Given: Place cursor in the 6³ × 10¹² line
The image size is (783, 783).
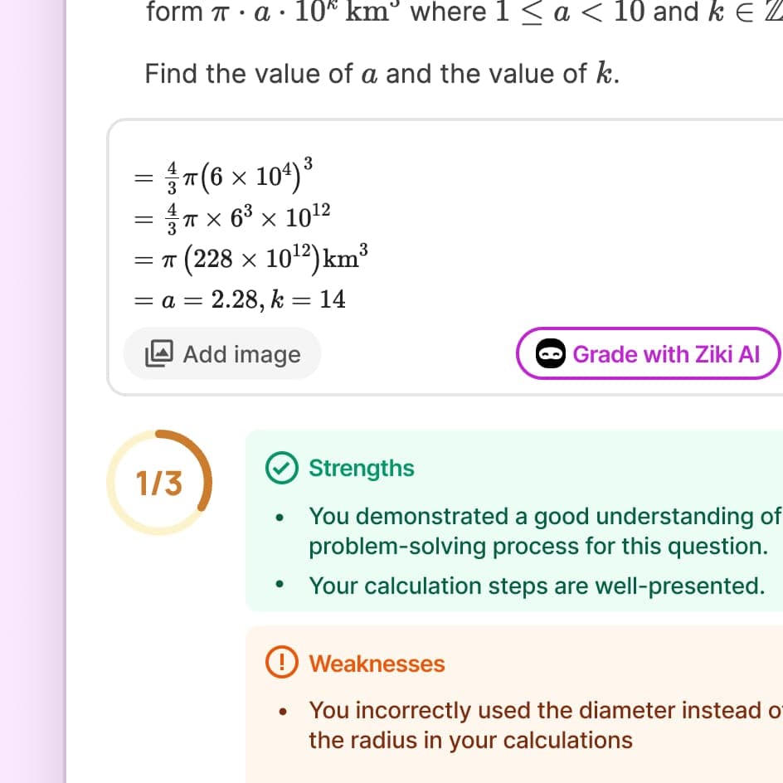Looking at the screenshot, I should point(232,218).
